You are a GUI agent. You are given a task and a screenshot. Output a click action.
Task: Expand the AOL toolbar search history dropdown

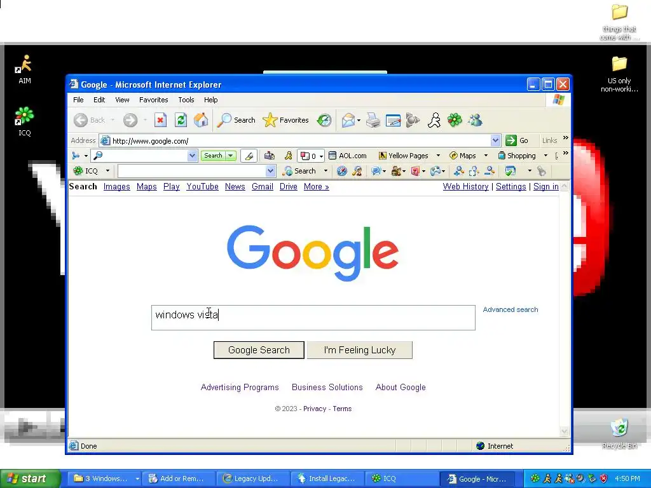click(x=192, y=156)
